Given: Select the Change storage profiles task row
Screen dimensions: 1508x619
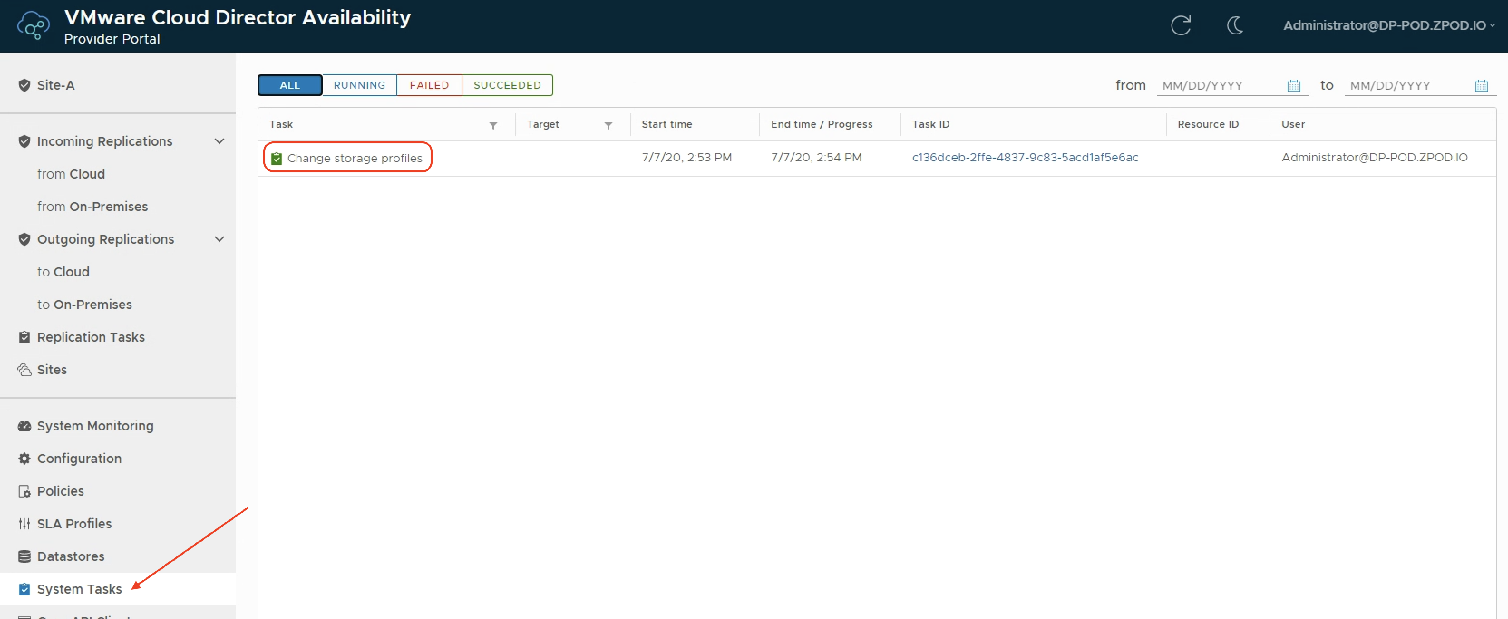Looking at the screenshot, I should (x=354, y=158).
